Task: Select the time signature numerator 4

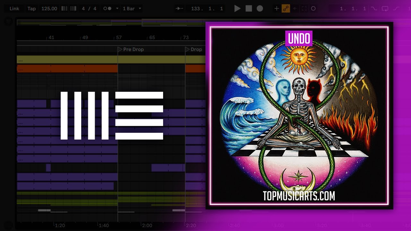Action: tap(83, 9)
